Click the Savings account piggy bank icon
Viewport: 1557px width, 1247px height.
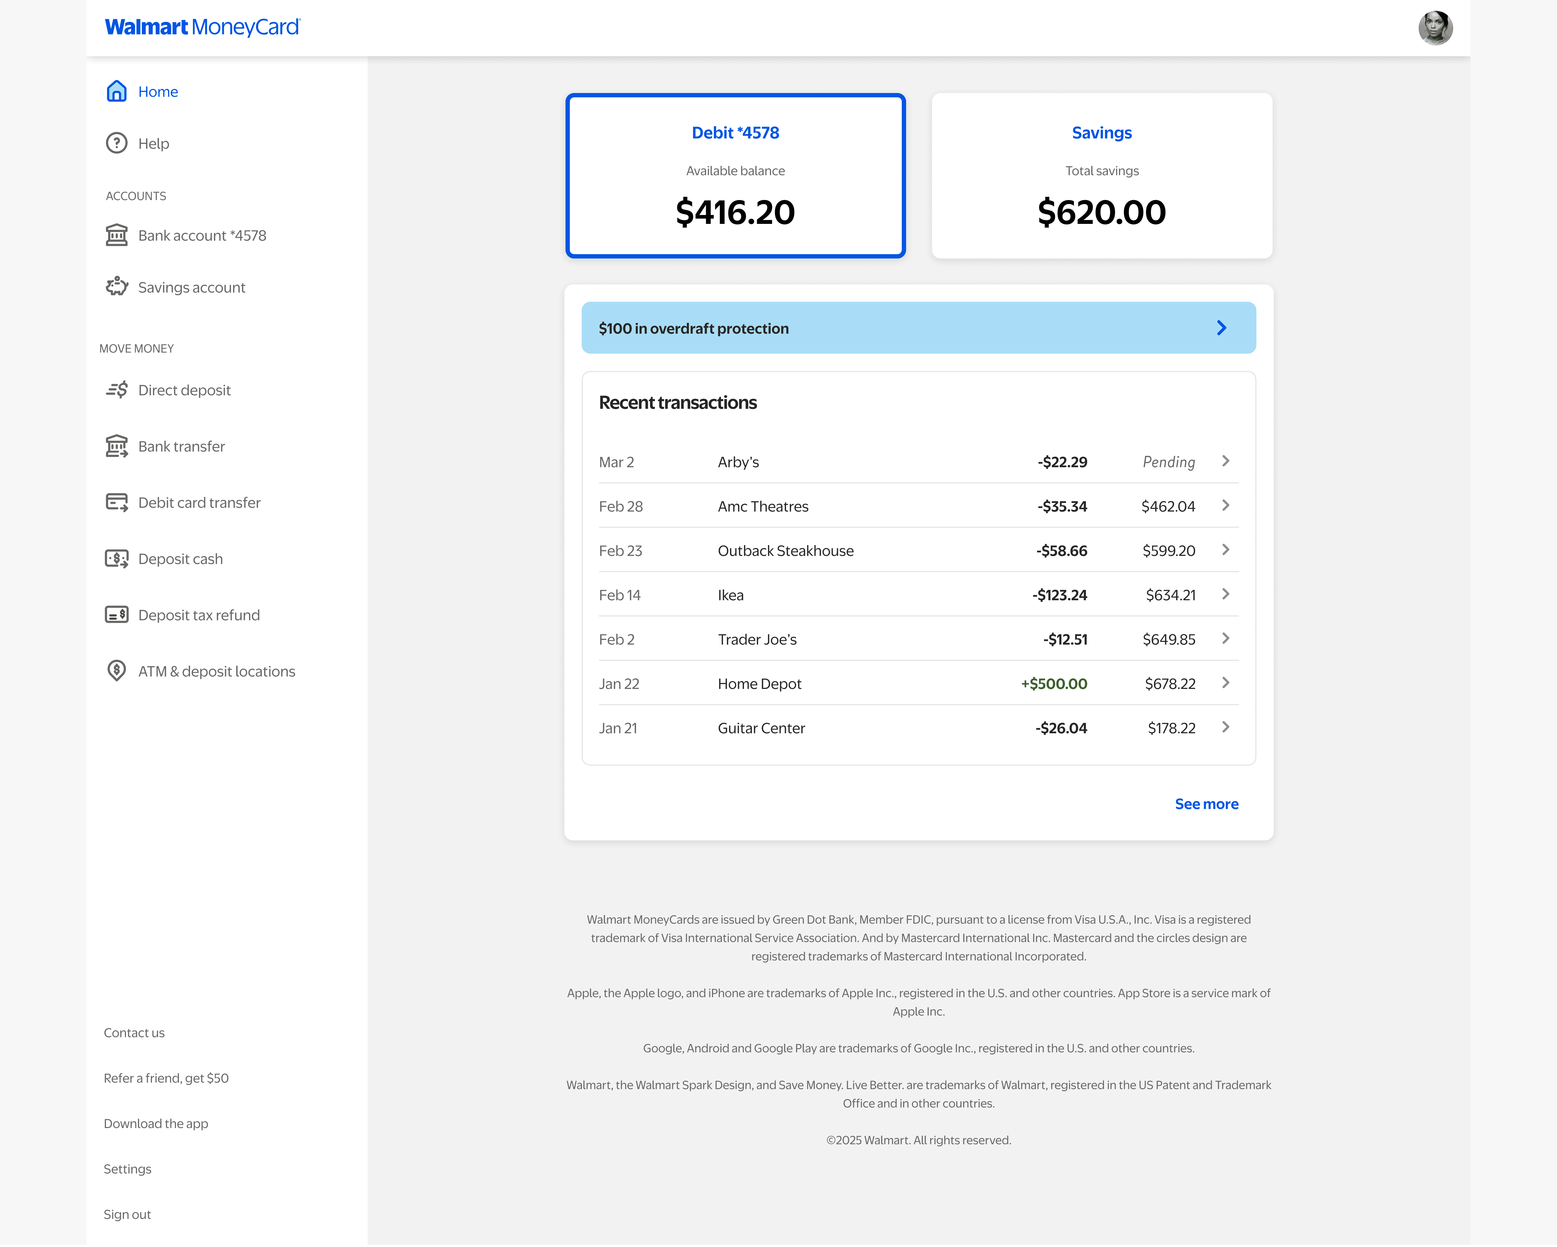point(116,287)
